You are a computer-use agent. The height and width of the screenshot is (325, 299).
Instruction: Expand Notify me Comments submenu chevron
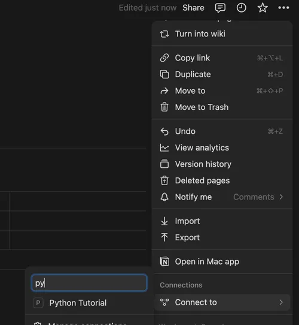[281, 197]
